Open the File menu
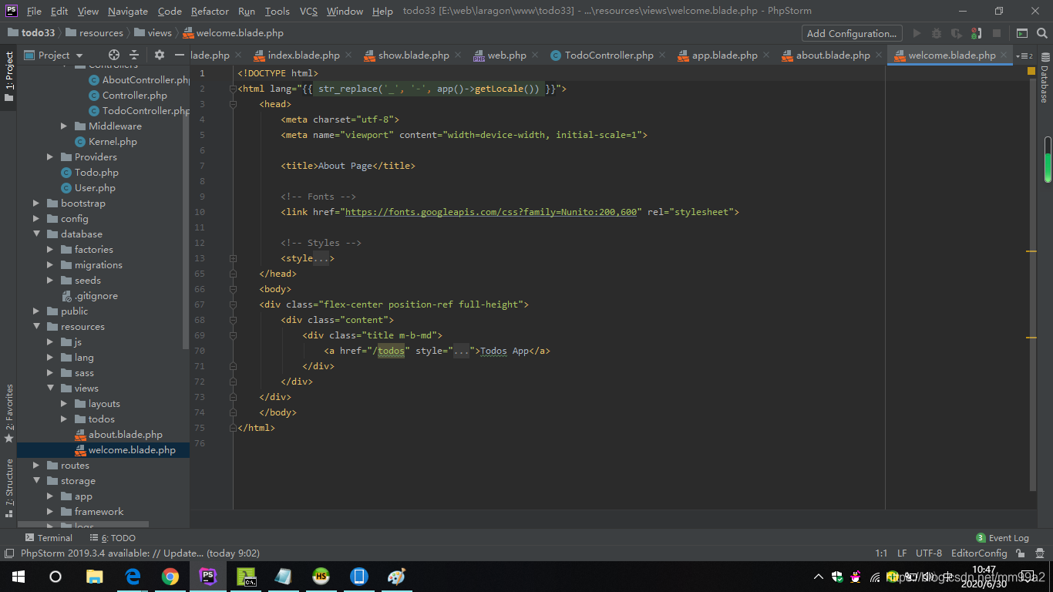This screenshot has height=592, width=1053. point(34,11)
